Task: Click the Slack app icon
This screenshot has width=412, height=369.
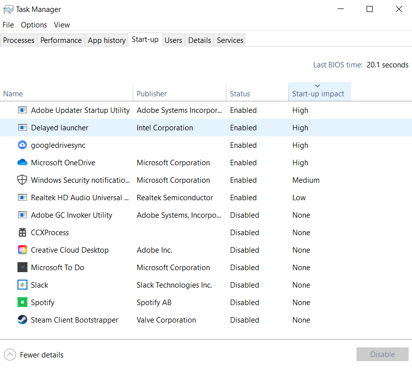Action: click(22, 285)
